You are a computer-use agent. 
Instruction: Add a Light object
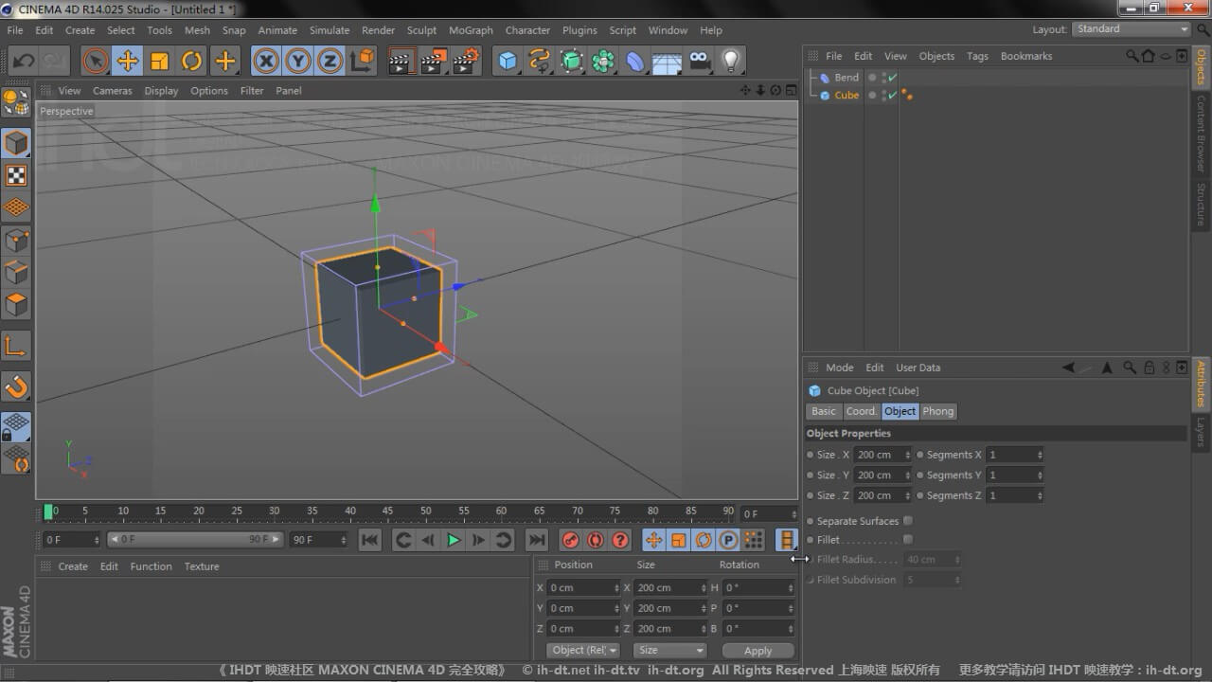731,62
